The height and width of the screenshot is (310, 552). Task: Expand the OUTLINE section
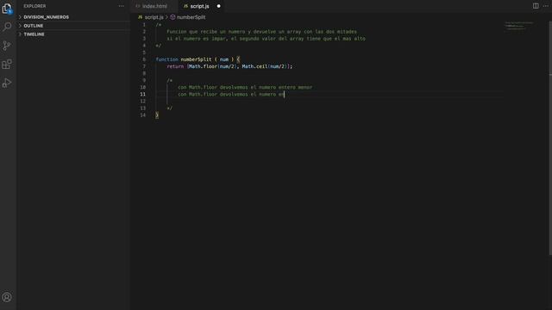coord(74,26)
